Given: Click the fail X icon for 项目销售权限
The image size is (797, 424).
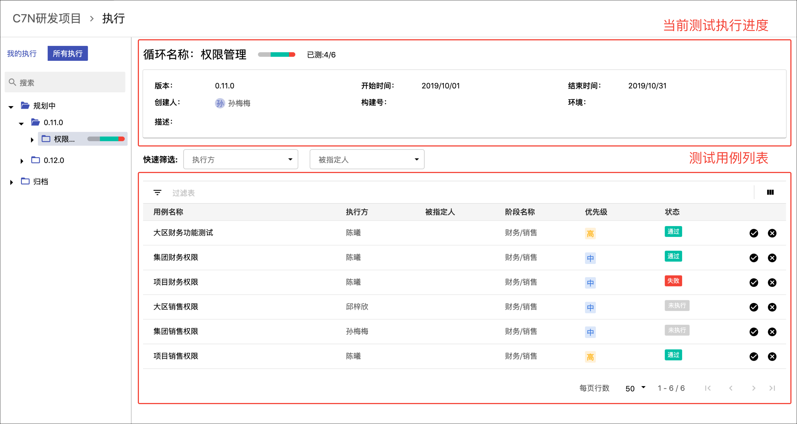Looking at the screenshot, I should 772,357.
